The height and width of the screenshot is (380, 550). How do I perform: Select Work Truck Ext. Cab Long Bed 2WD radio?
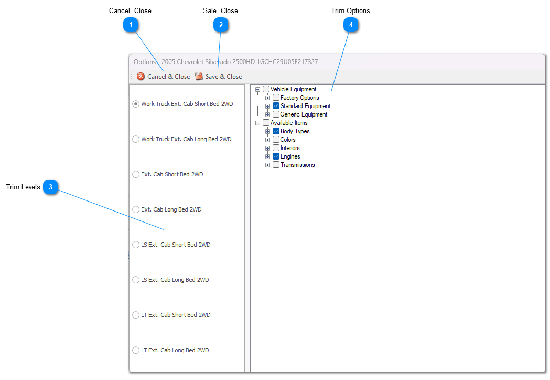pos(136,139)
